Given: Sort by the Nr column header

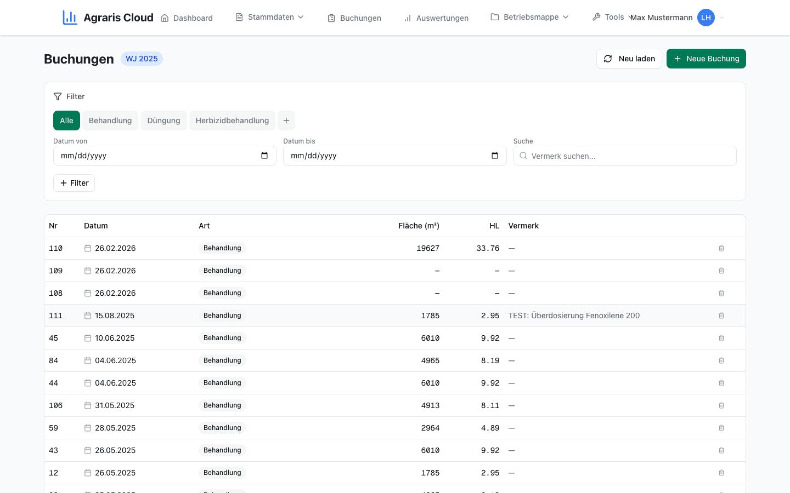Looking at the screenshot, I should (53, 226).
